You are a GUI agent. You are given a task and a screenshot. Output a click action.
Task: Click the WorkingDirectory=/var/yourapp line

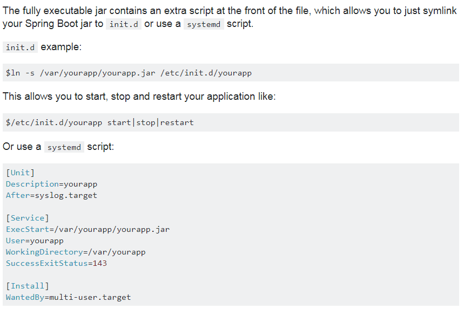(x=76, y=252)
